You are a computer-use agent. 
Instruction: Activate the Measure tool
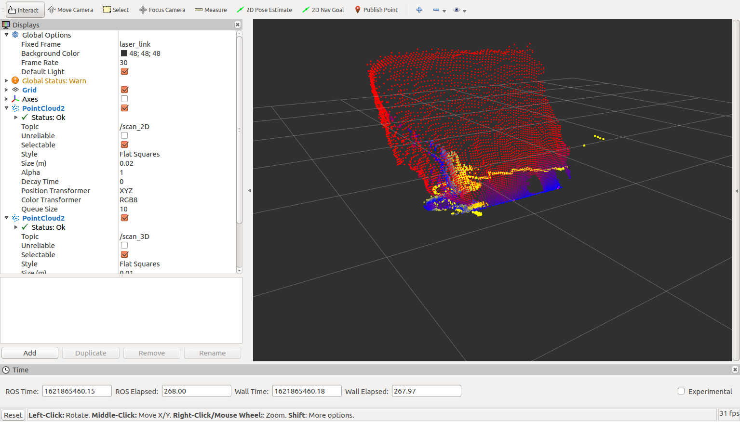pos(211,10)
